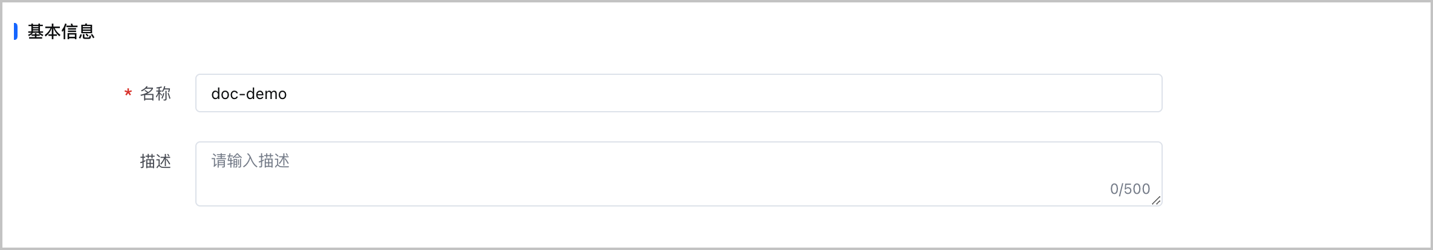The image size is (1433, 250).
Task: Click the 名称 field label
Action: [155, 94]
